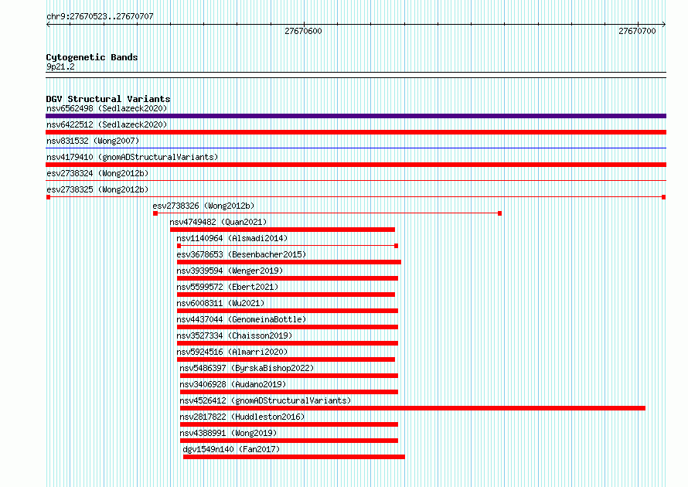This screenshot has height=487, width=688.
Task: Select nsv4749482 (Quan2021) variant label
Action: 218,222
